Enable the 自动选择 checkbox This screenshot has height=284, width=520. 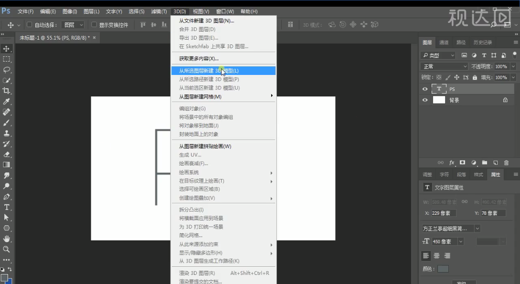click(29, 24)
